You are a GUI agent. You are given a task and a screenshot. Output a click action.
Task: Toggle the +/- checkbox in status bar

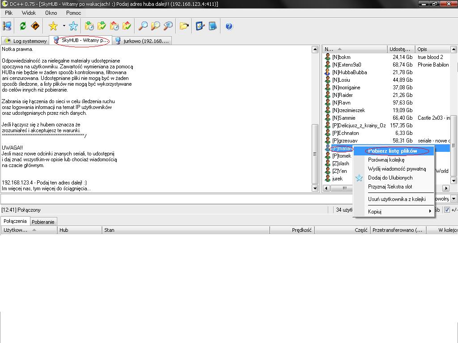pos(447,210)
